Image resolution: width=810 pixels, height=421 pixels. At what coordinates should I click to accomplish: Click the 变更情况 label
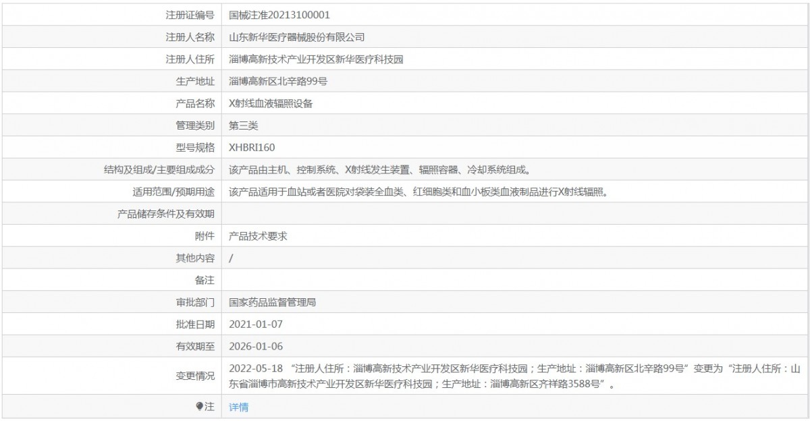click(195, 376)
